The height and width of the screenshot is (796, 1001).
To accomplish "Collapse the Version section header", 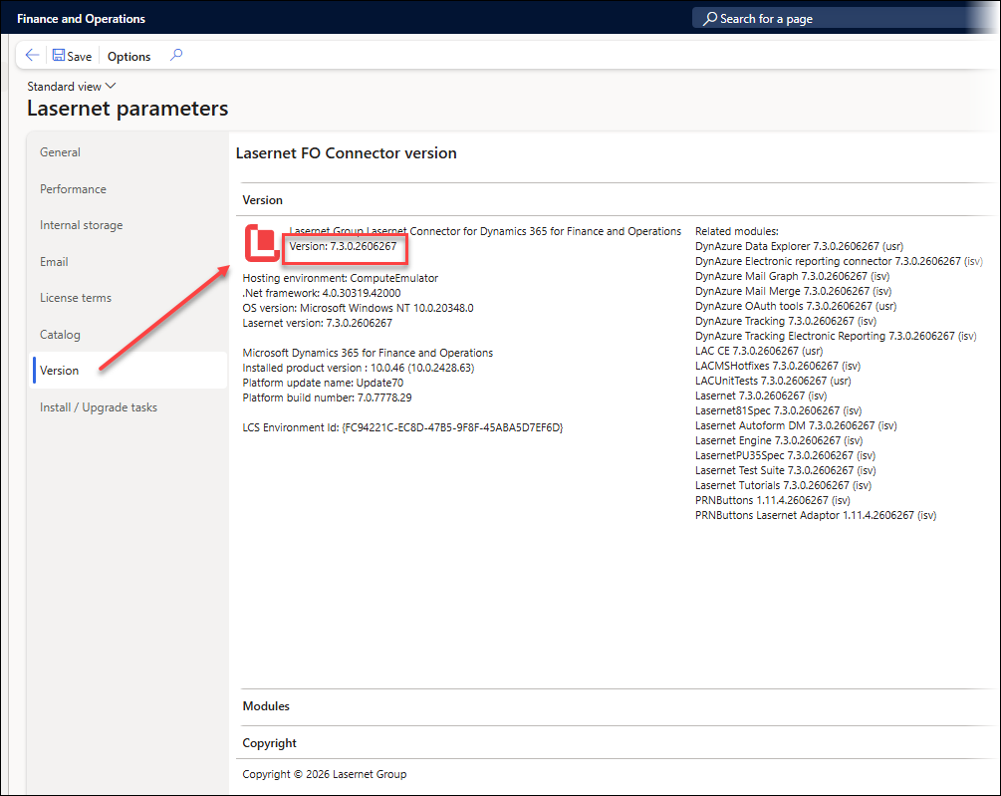I will (262, 200).
